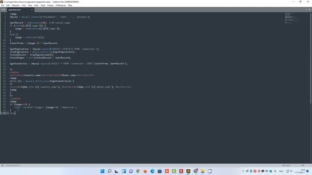Open the red square taskbar app icon

167,171
